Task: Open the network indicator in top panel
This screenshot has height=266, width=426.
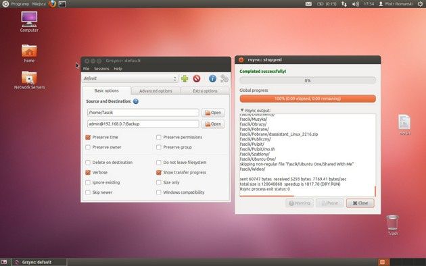Action: pos(344,4)
